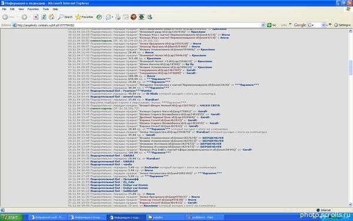The width and height of the screenshot is (353, 221).
Task: Switch to the Бойцовский клуб taskbar window
Action: 48,217
